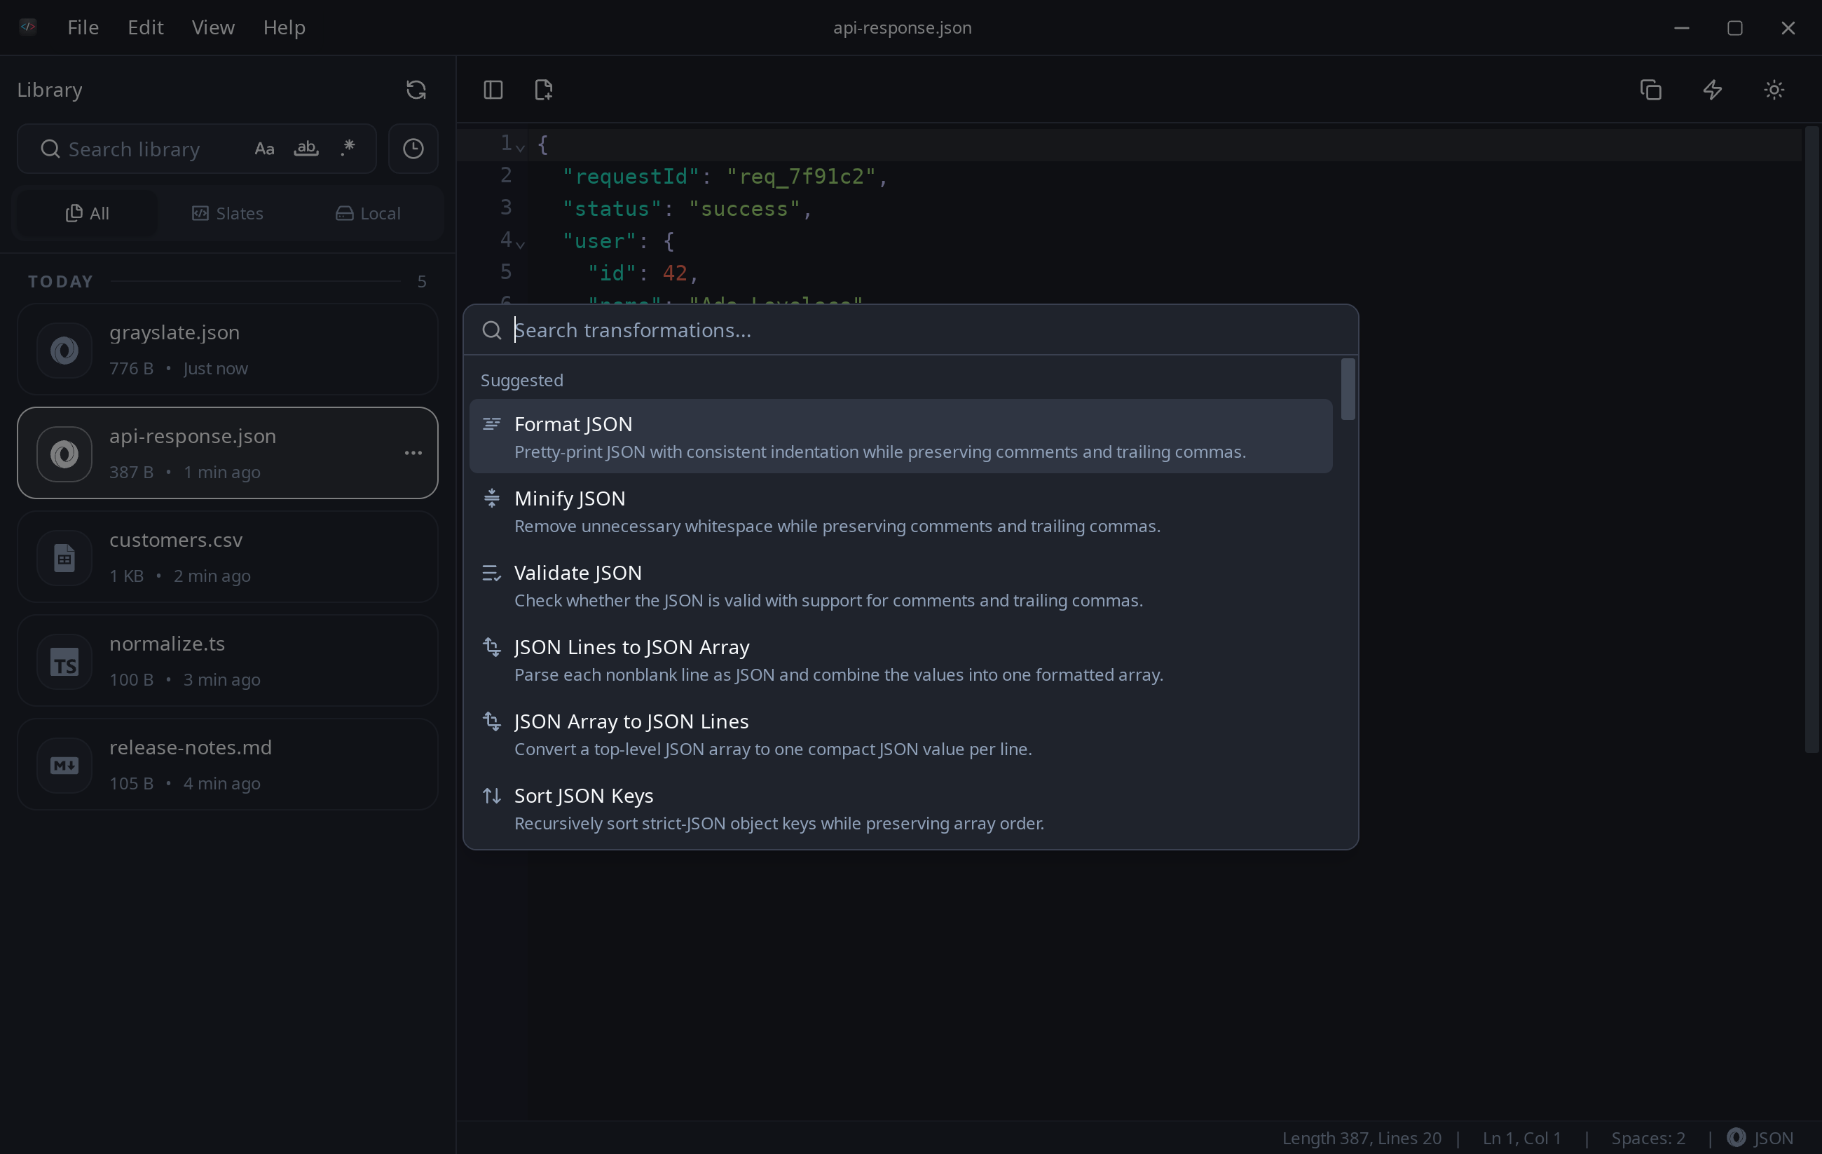The image size is (1822, 1154).
Task: Open the File menu
Action: [83, 27]
